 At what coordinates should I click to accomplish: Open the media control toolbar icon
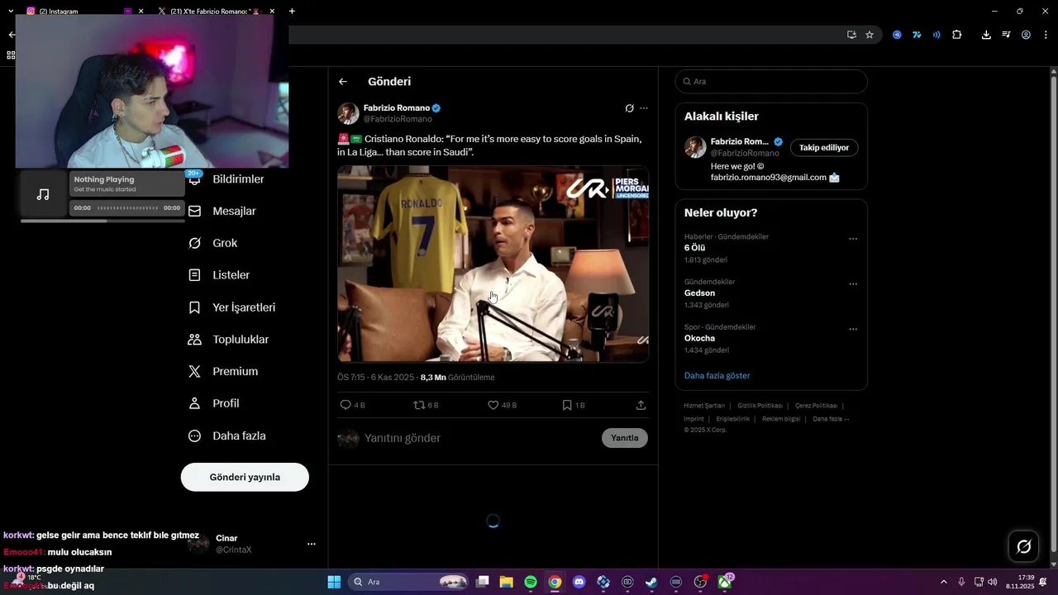[1006, 35]
